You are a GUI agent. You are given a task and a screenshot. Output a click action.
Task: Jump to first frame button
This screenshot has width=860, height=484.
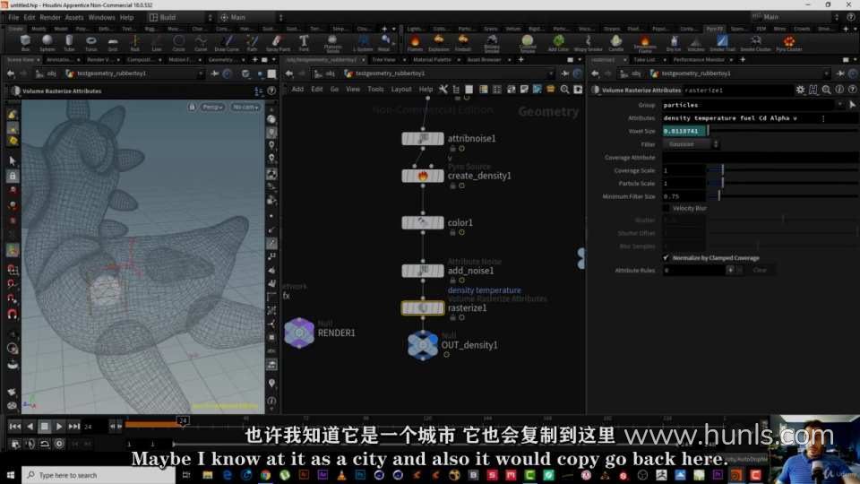click(x=15, y=427)
